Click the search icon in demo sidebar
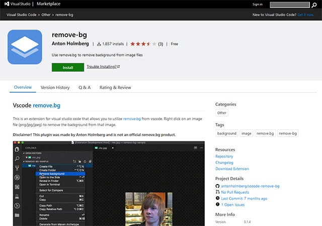The width and height of the screenshot is (322, 226). click(17, 158)
